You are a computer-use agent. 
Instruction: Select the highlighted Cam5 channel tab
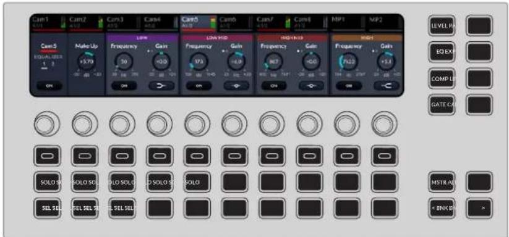(199, 23)
